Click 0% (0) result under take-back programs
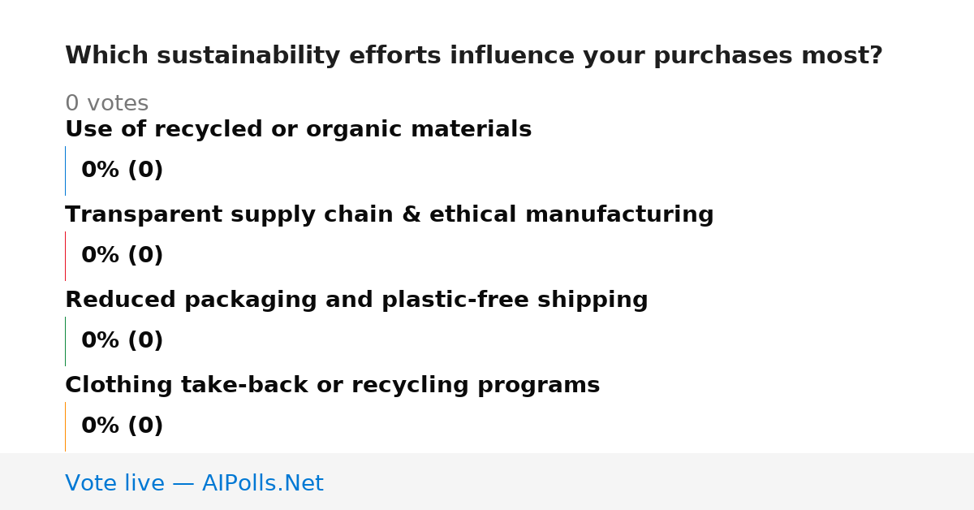The height and width of the screenshot is (510, 974). 123,426
